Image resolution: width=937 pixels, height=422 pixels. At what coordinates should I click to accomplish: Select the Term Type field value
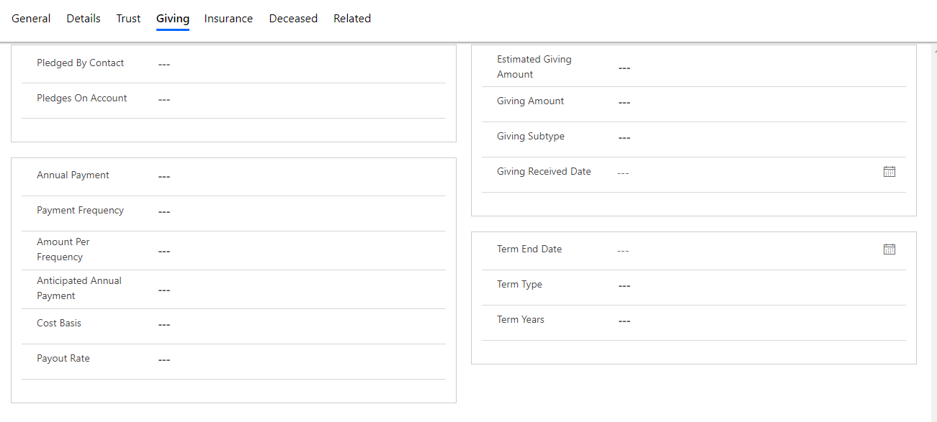(x=758, y=286)
